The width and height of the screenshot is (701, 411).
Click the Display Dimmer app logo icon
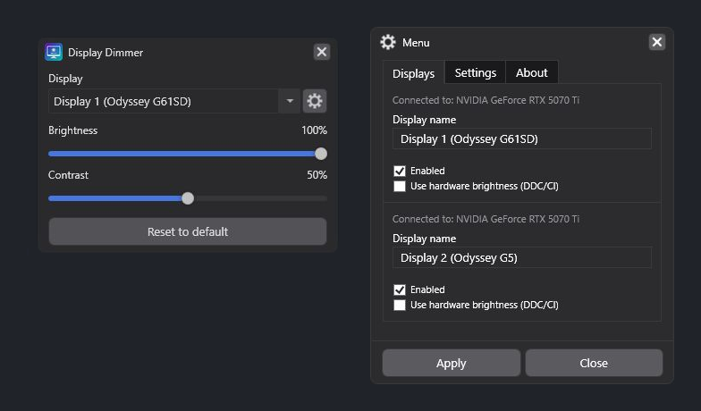[54, 52]
